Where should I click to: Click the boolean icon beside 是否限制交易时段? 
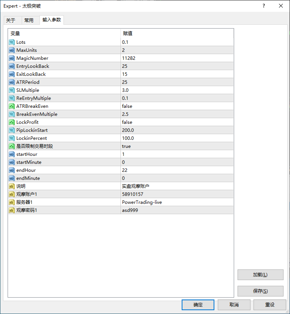point(11,146)
